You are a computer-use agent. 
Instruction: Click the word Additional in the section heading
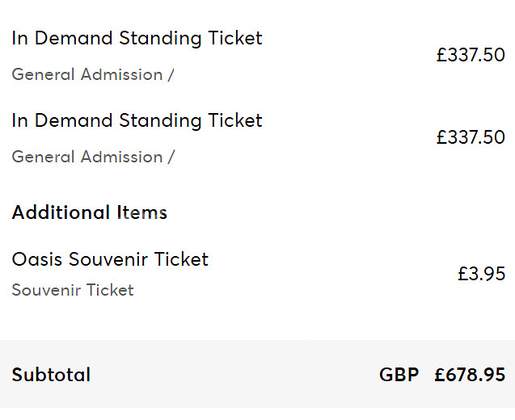tap(61, 212)
